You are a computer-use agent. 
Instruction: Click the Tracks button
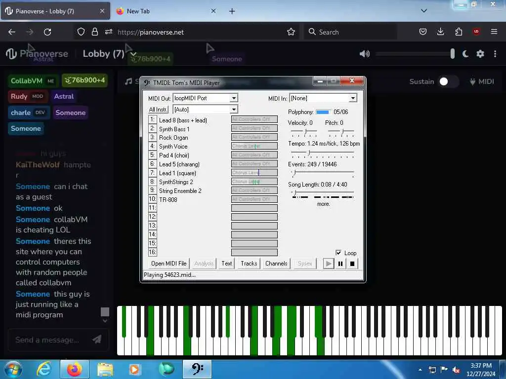pos(249,264)
